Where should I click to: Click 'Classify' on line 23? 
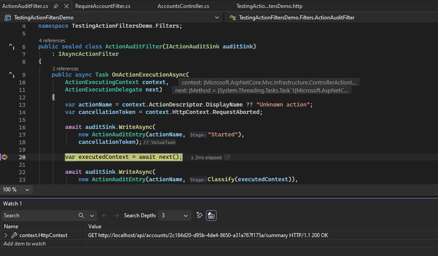click(221, 179)
